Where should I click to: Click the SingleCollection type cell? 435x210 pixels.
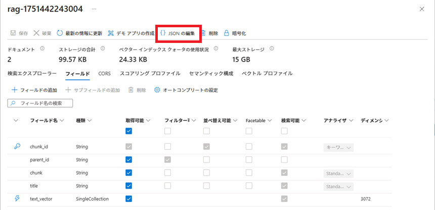coord(93,199)
